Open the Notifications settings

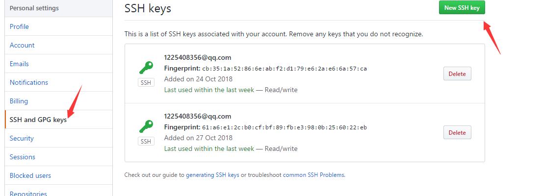29,83
